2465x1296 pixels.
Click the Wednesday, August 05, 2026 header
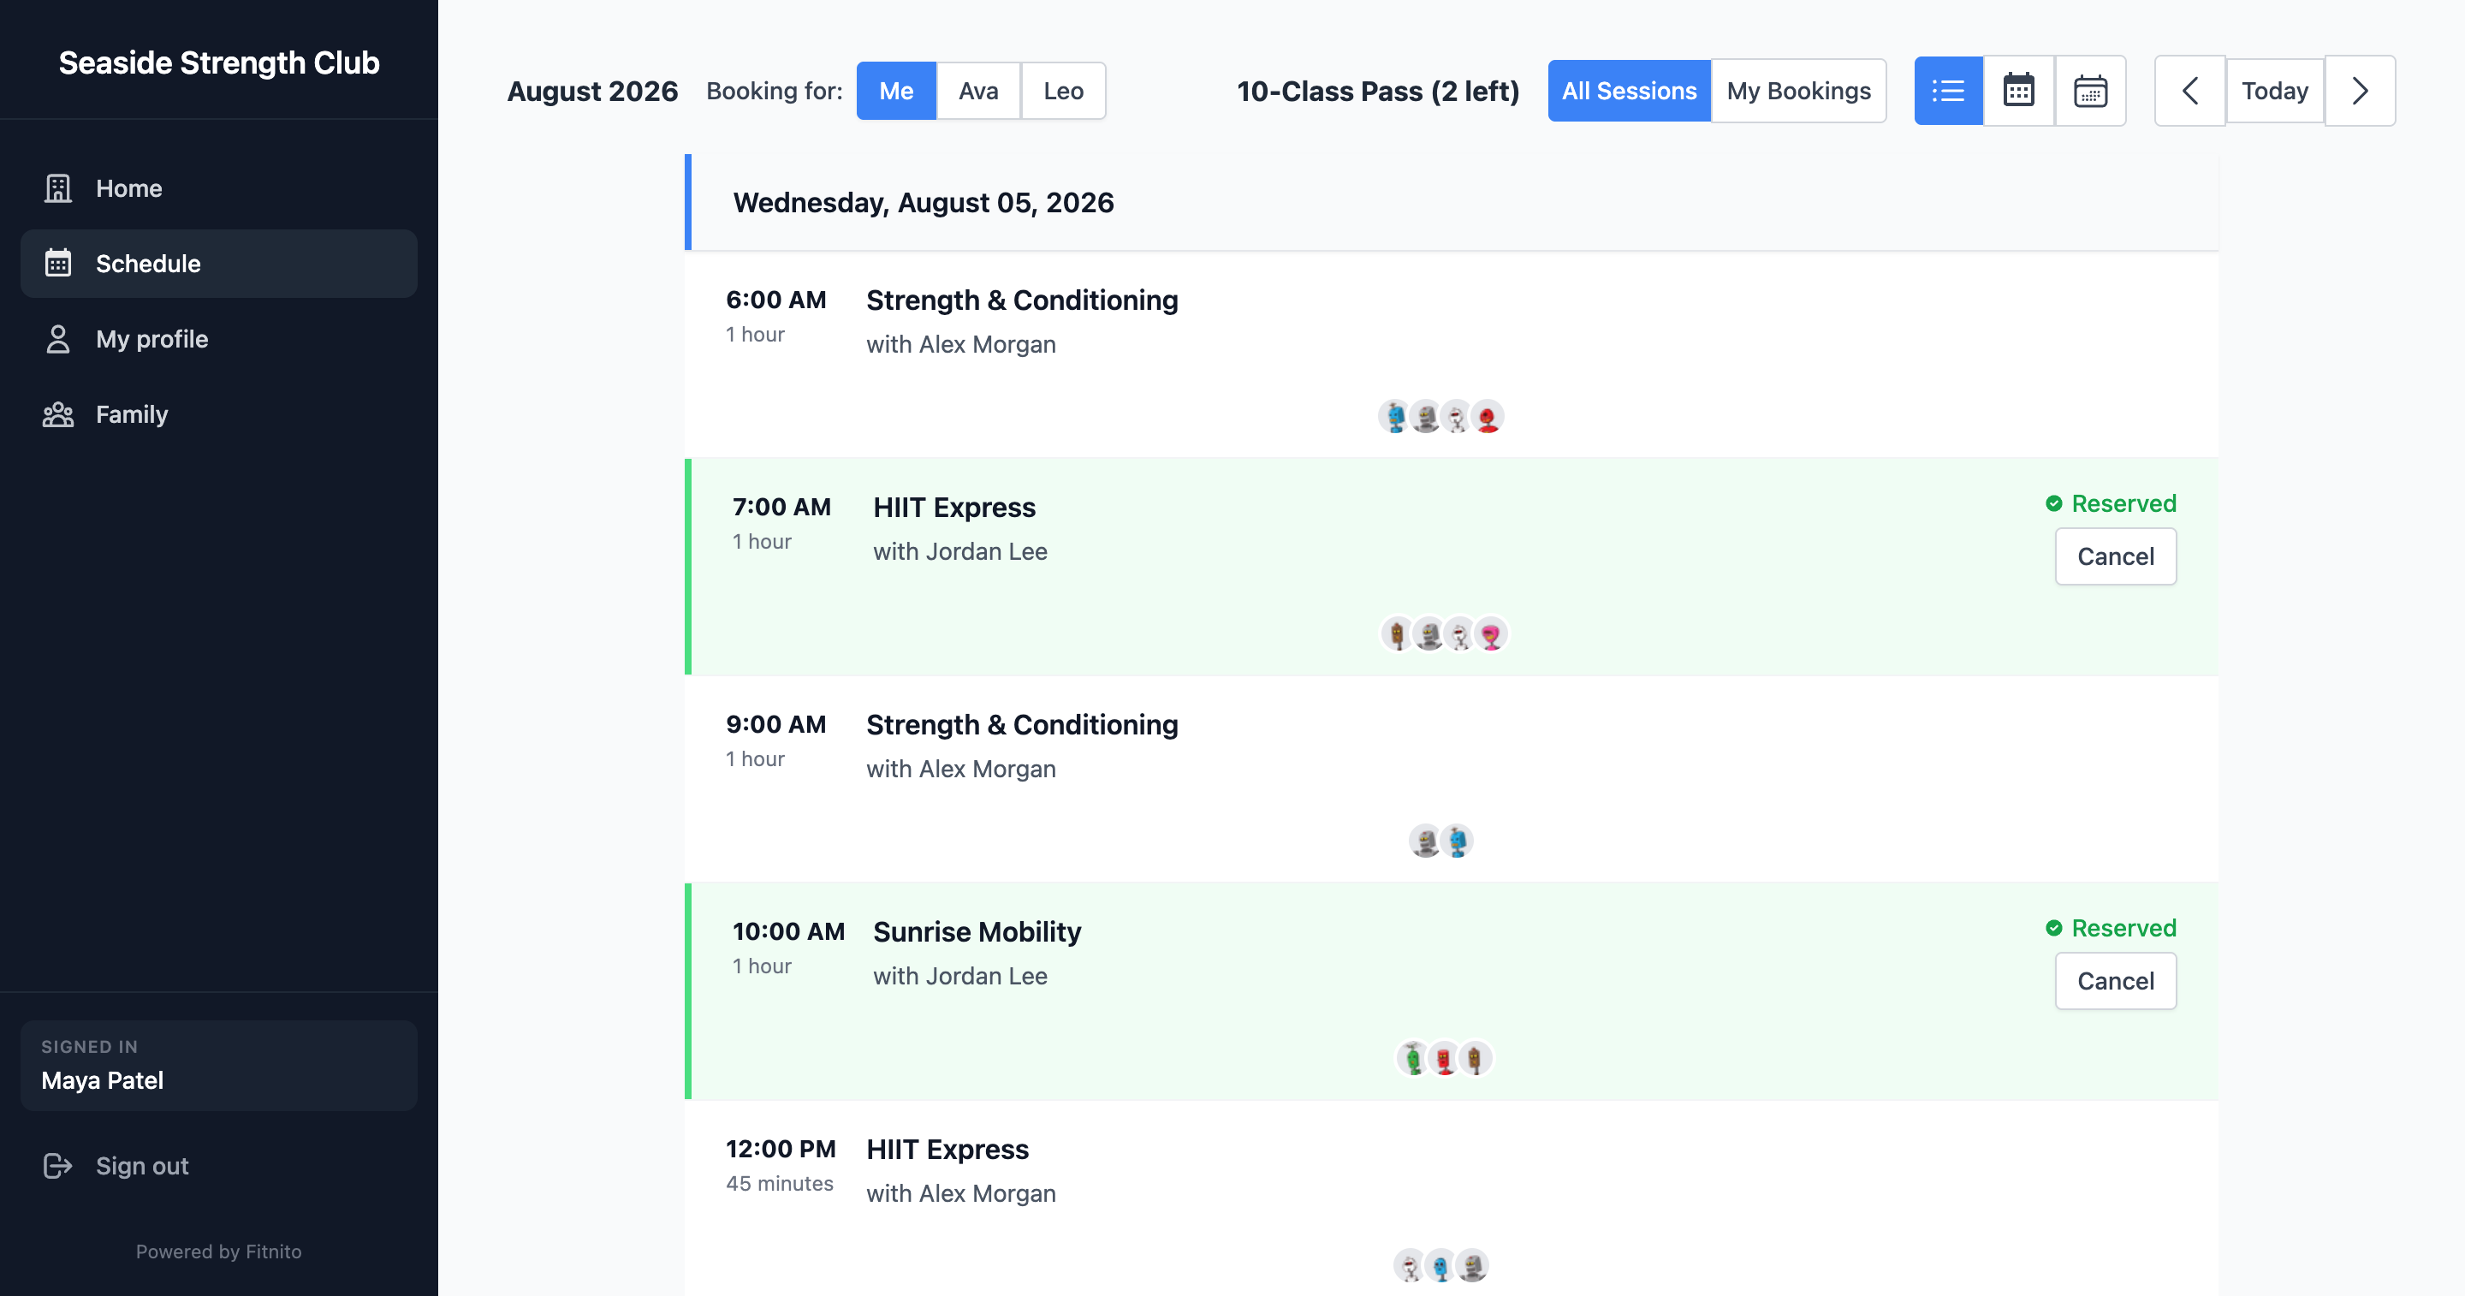point(1452,203)
